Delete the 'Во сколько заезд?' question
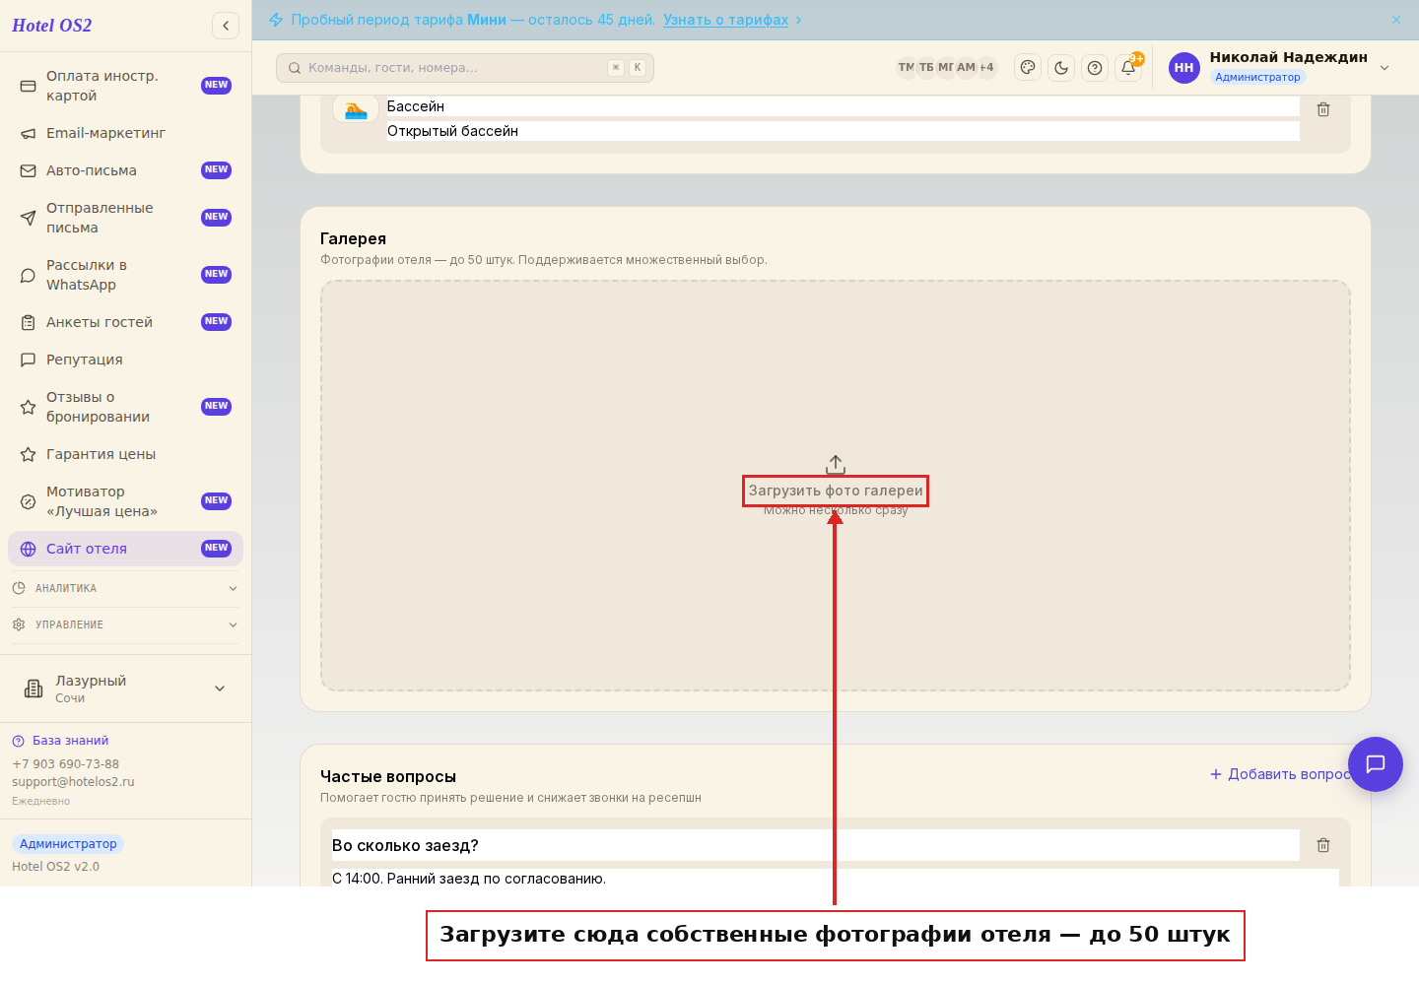The image size is (1419, 984). [1323, 845]
